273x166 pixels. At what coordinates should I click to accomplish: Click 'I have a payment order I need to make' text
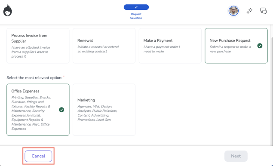point(162,49)
